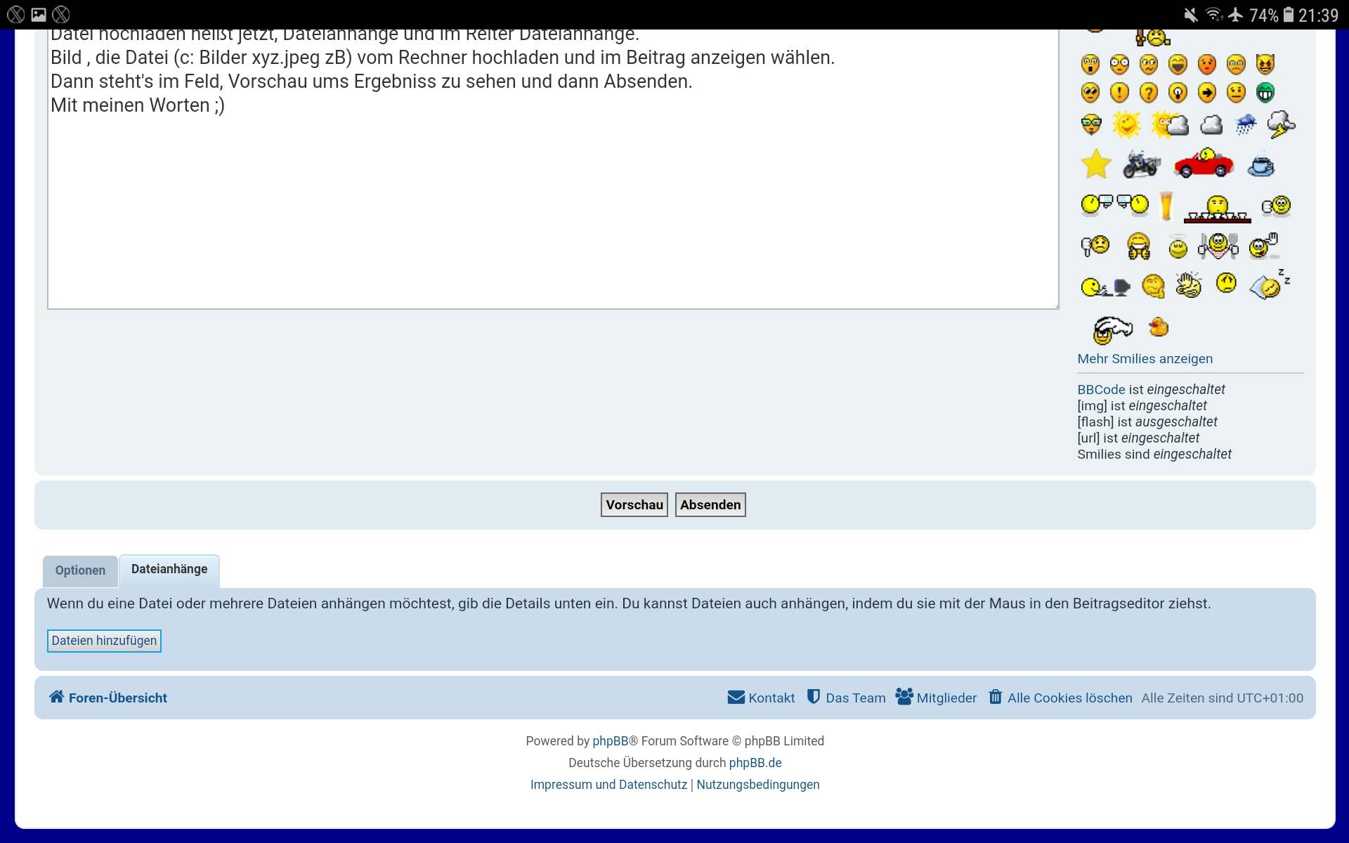The height and width of the screenshot is (843, 1349).
Task: Click inside the post message text area
Action: [552, 211]
